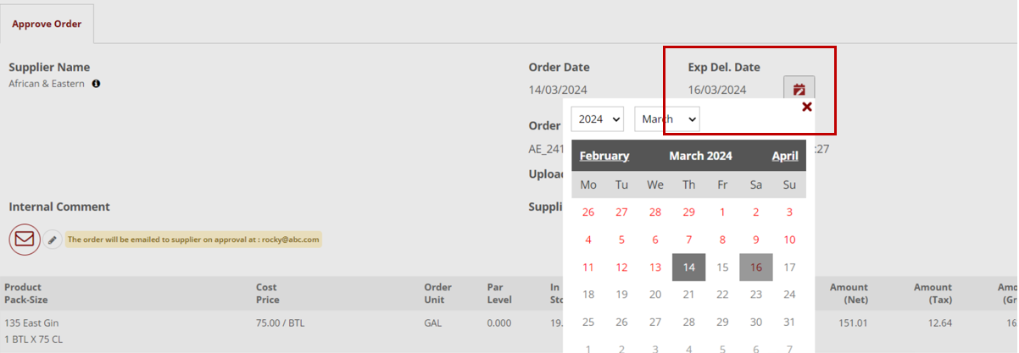Viewport: 1019px width, 353px height.
Task: Choose March 17 in the calendar
Action: pyautogui.click(x=789, y=268)
